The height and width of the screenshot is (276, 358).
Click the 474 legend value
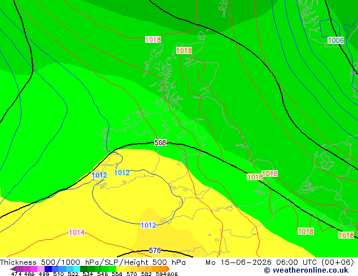(16, 274)
